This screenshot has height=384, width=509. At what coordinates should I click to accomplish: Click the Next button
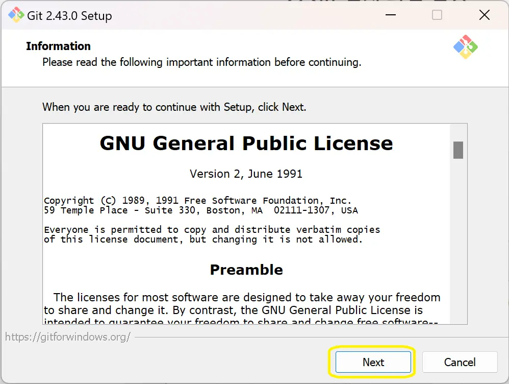(373, 362)
